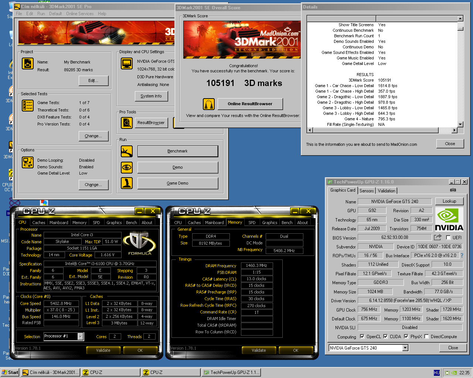
Task: Click the OC Formula logo in CPU-Z
Action: [140, 243]
